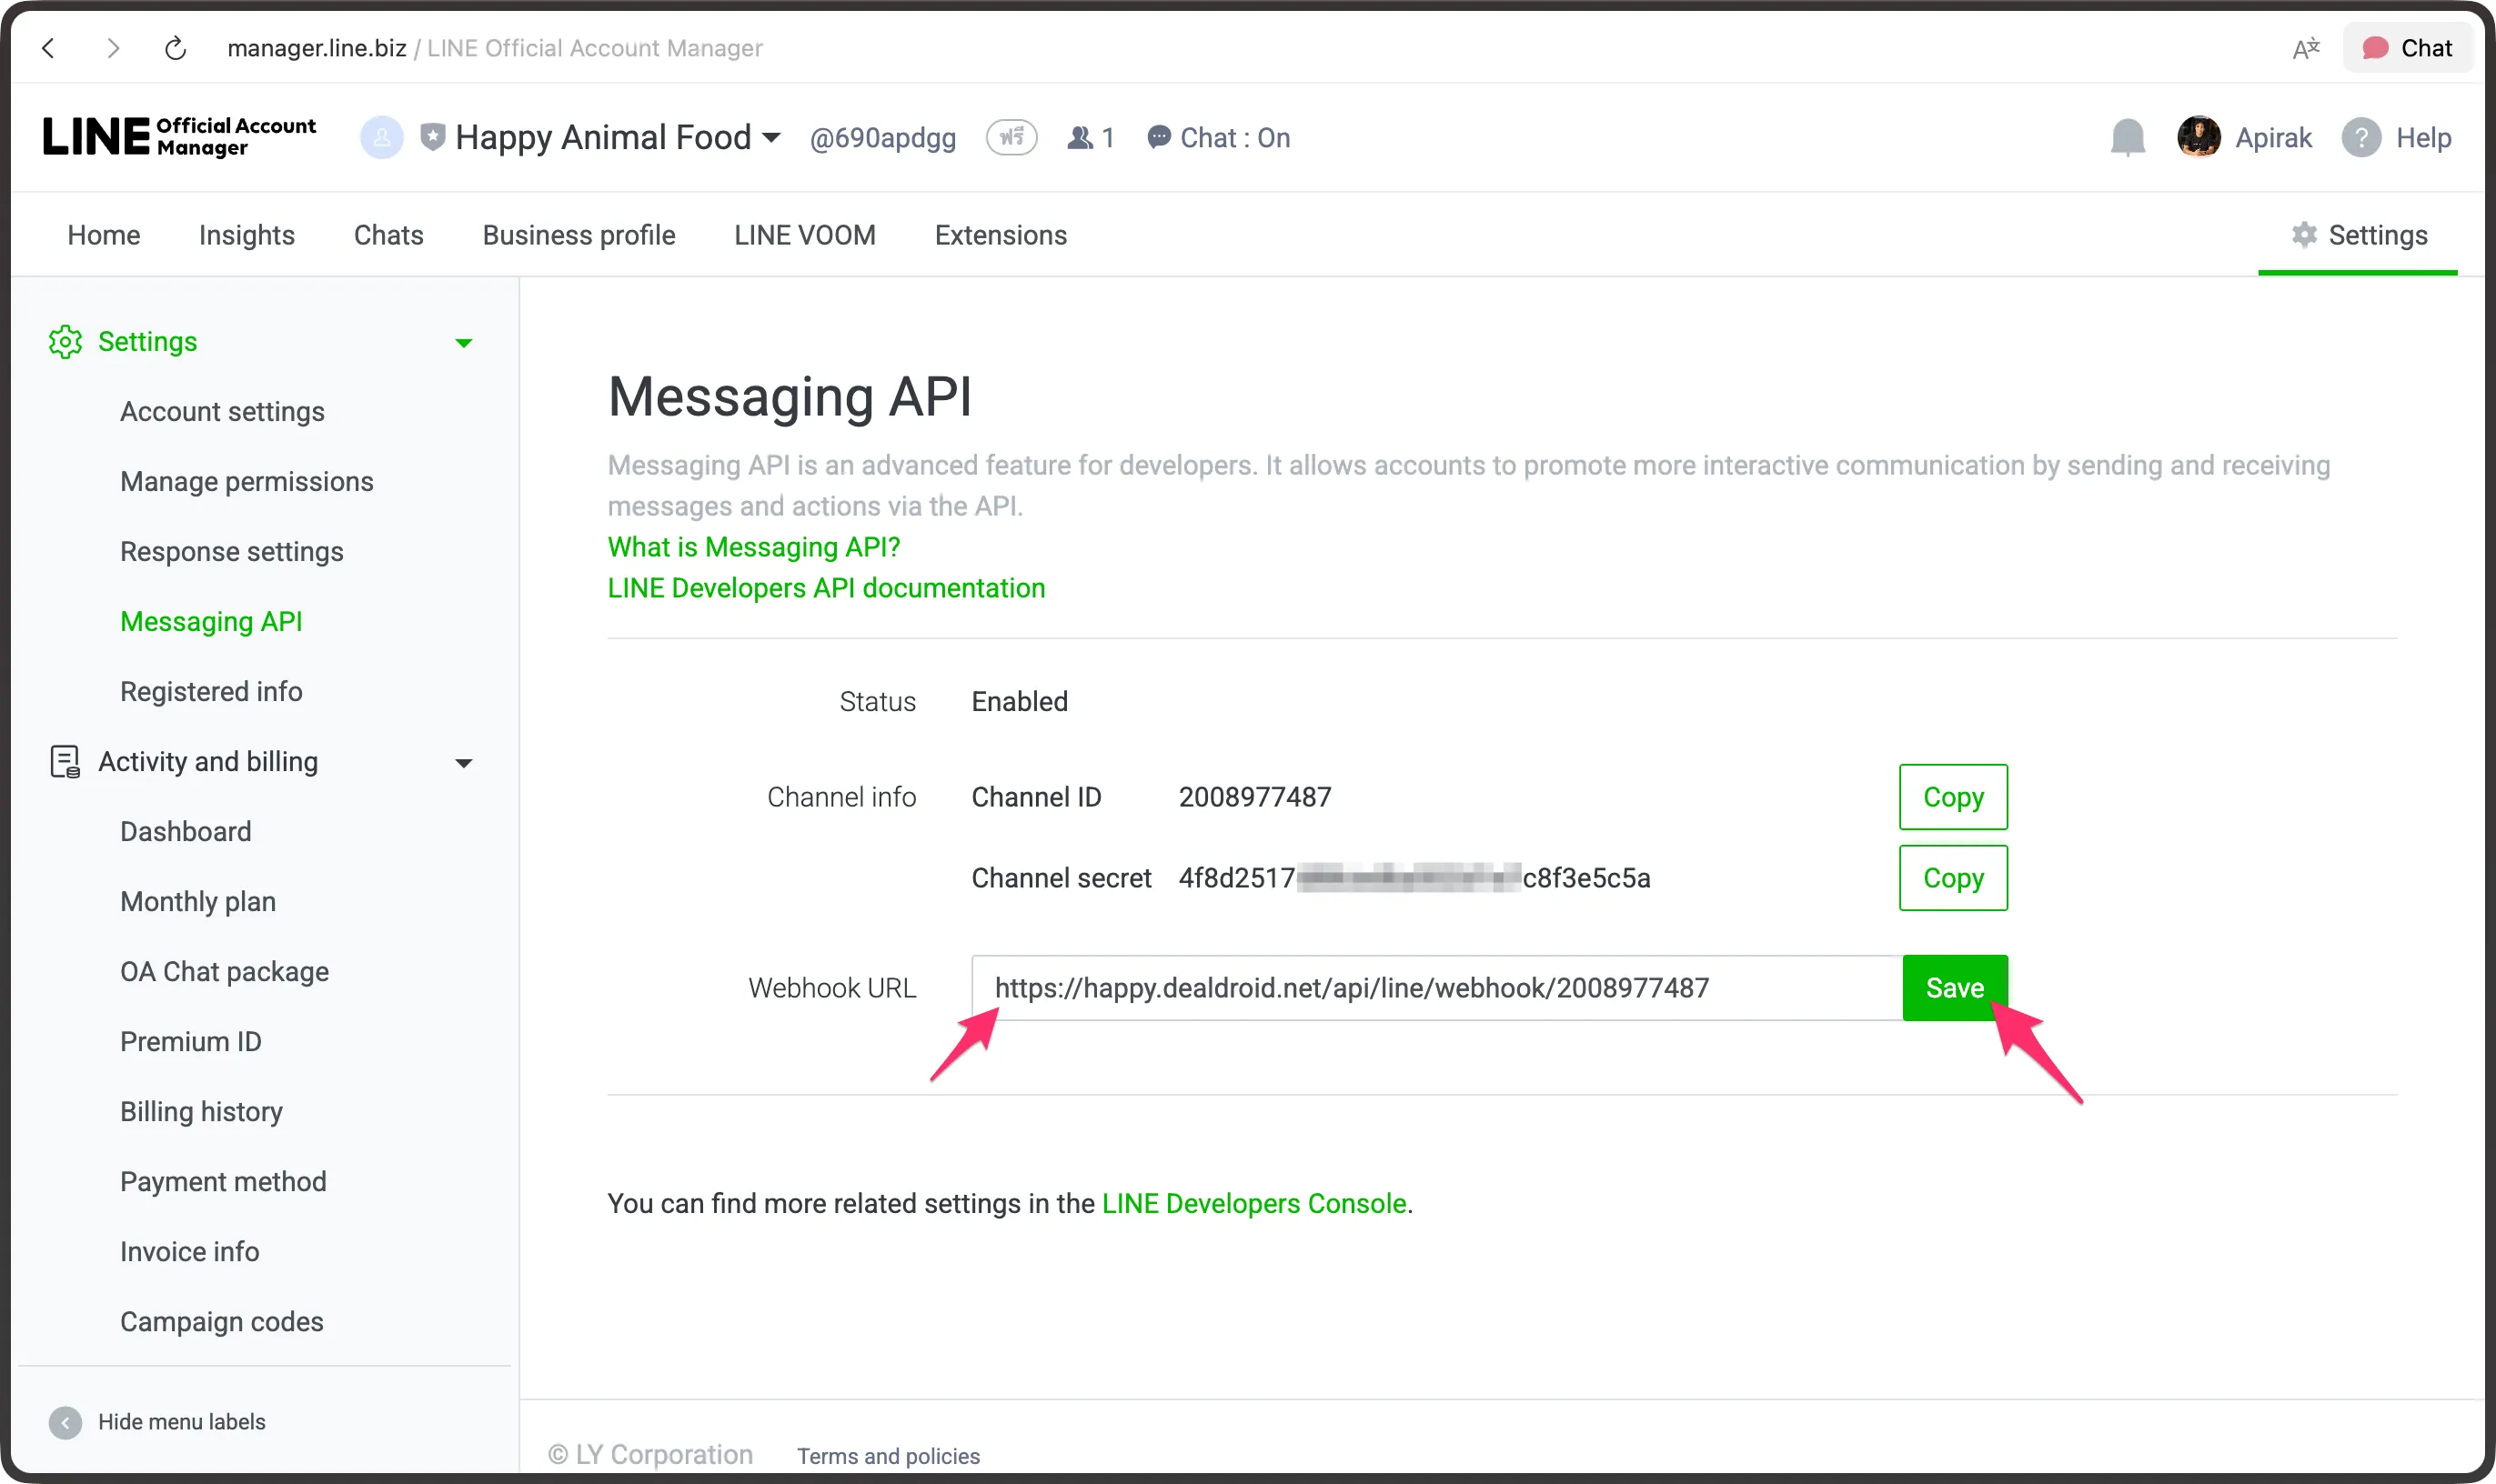The height and width of the screenshot is (1484, 2496).
Task: Collapse the Settings section chevron
Action: tap(463, 342)
